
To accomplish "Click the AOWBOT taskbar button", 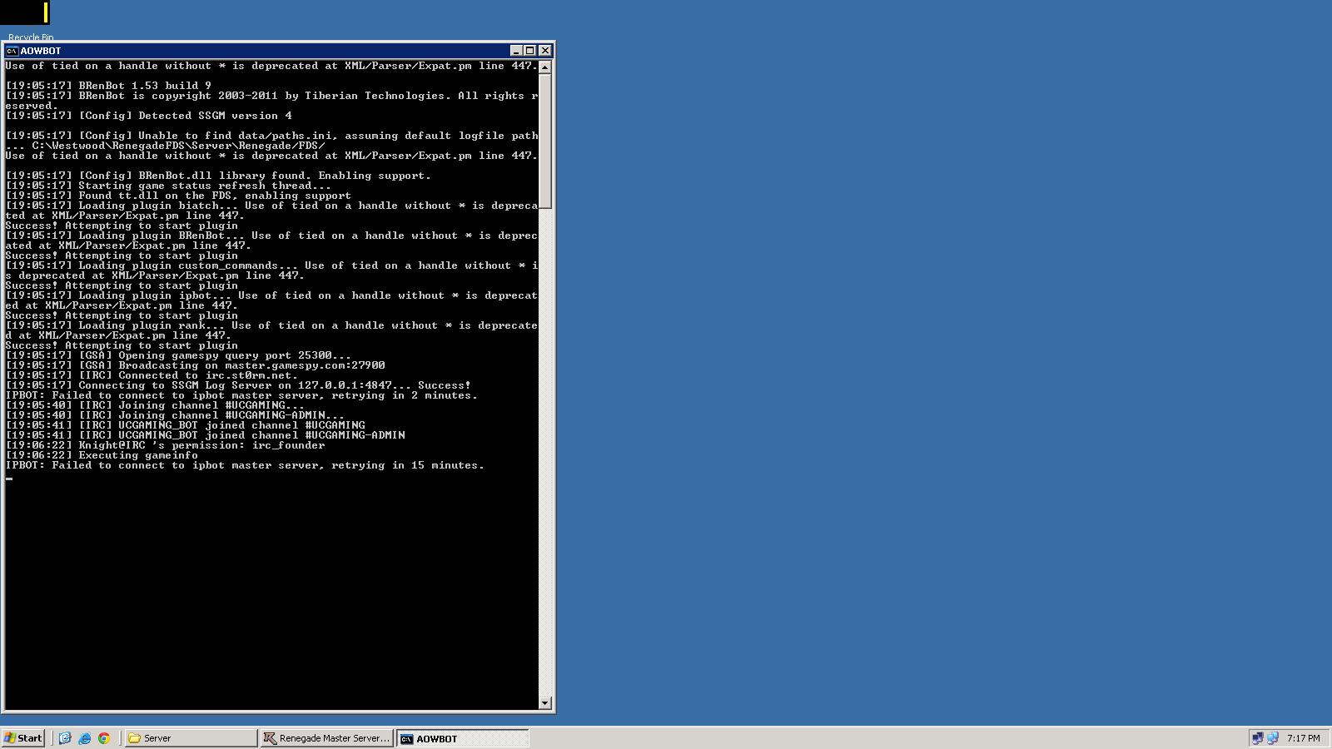I will coord(462,738).
